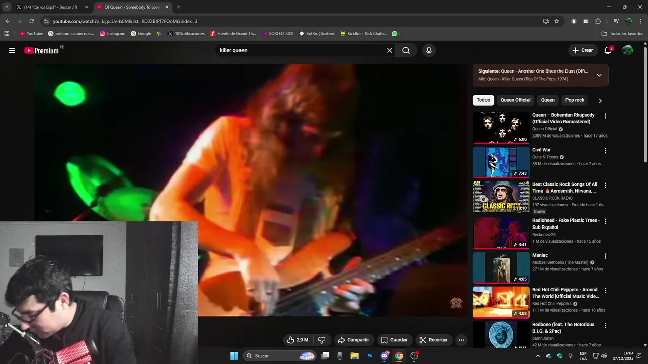The height and width of the screenshot is (364, 648).
Task: Like the video (2,9 M)
Action: [x=297, y=340]
